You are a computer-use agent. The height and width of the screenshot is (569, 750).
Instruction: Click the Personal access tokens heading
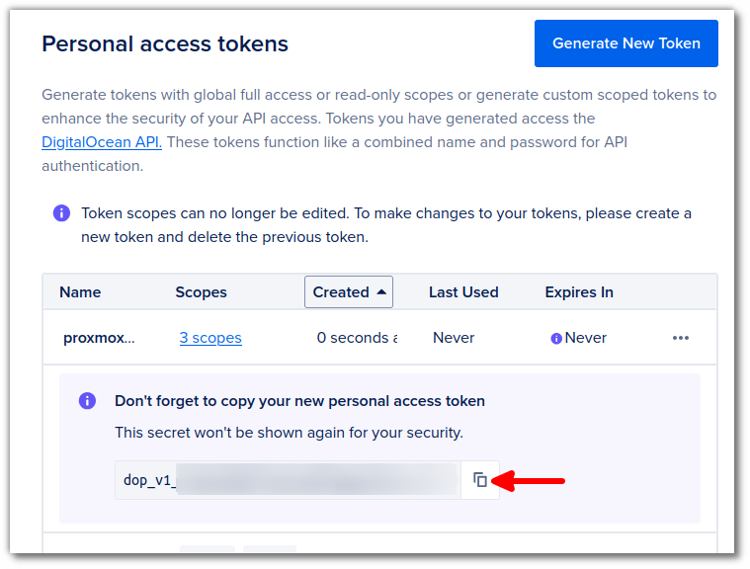[165, 44]
